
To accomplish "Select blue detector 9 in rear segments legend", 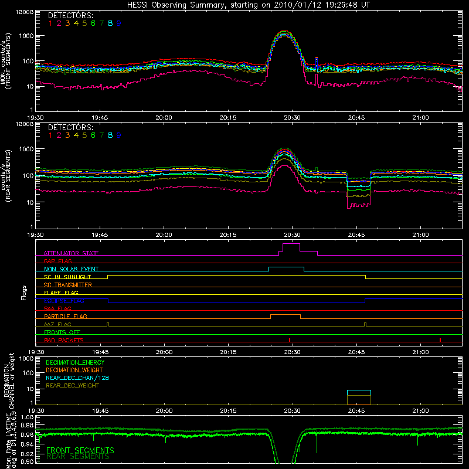I will tap(119, 135).
